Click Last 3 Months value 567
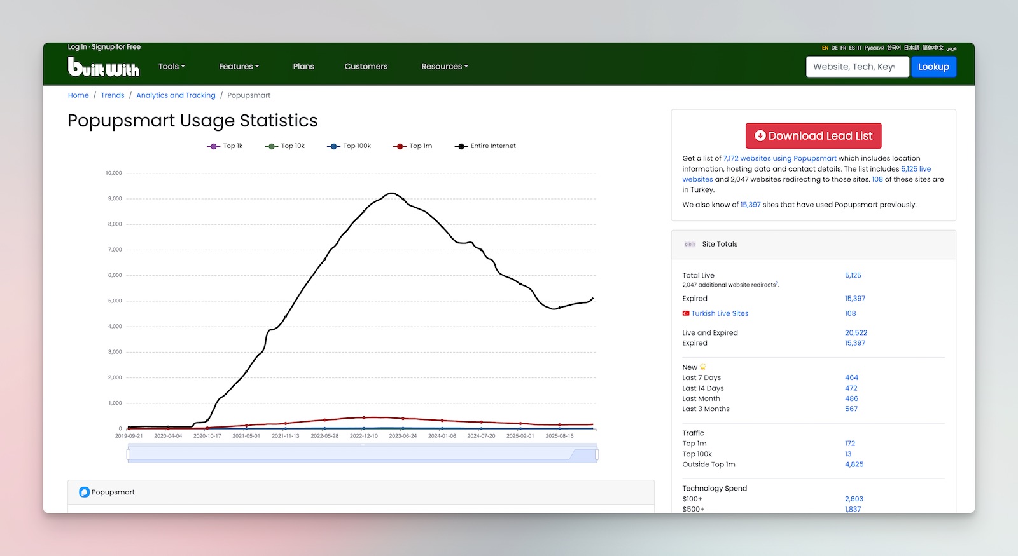This screenshot has width=1018, height=556. coord(851,409)
